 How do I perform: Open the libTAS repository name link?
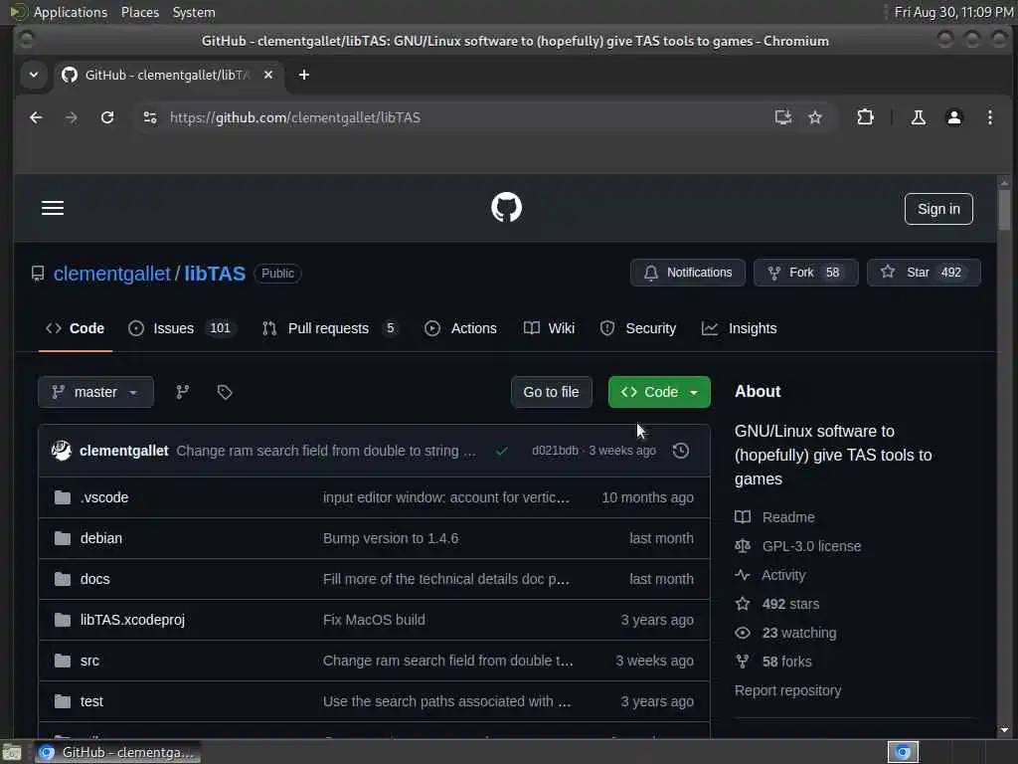pyautogui.click(x=215, y=274)
